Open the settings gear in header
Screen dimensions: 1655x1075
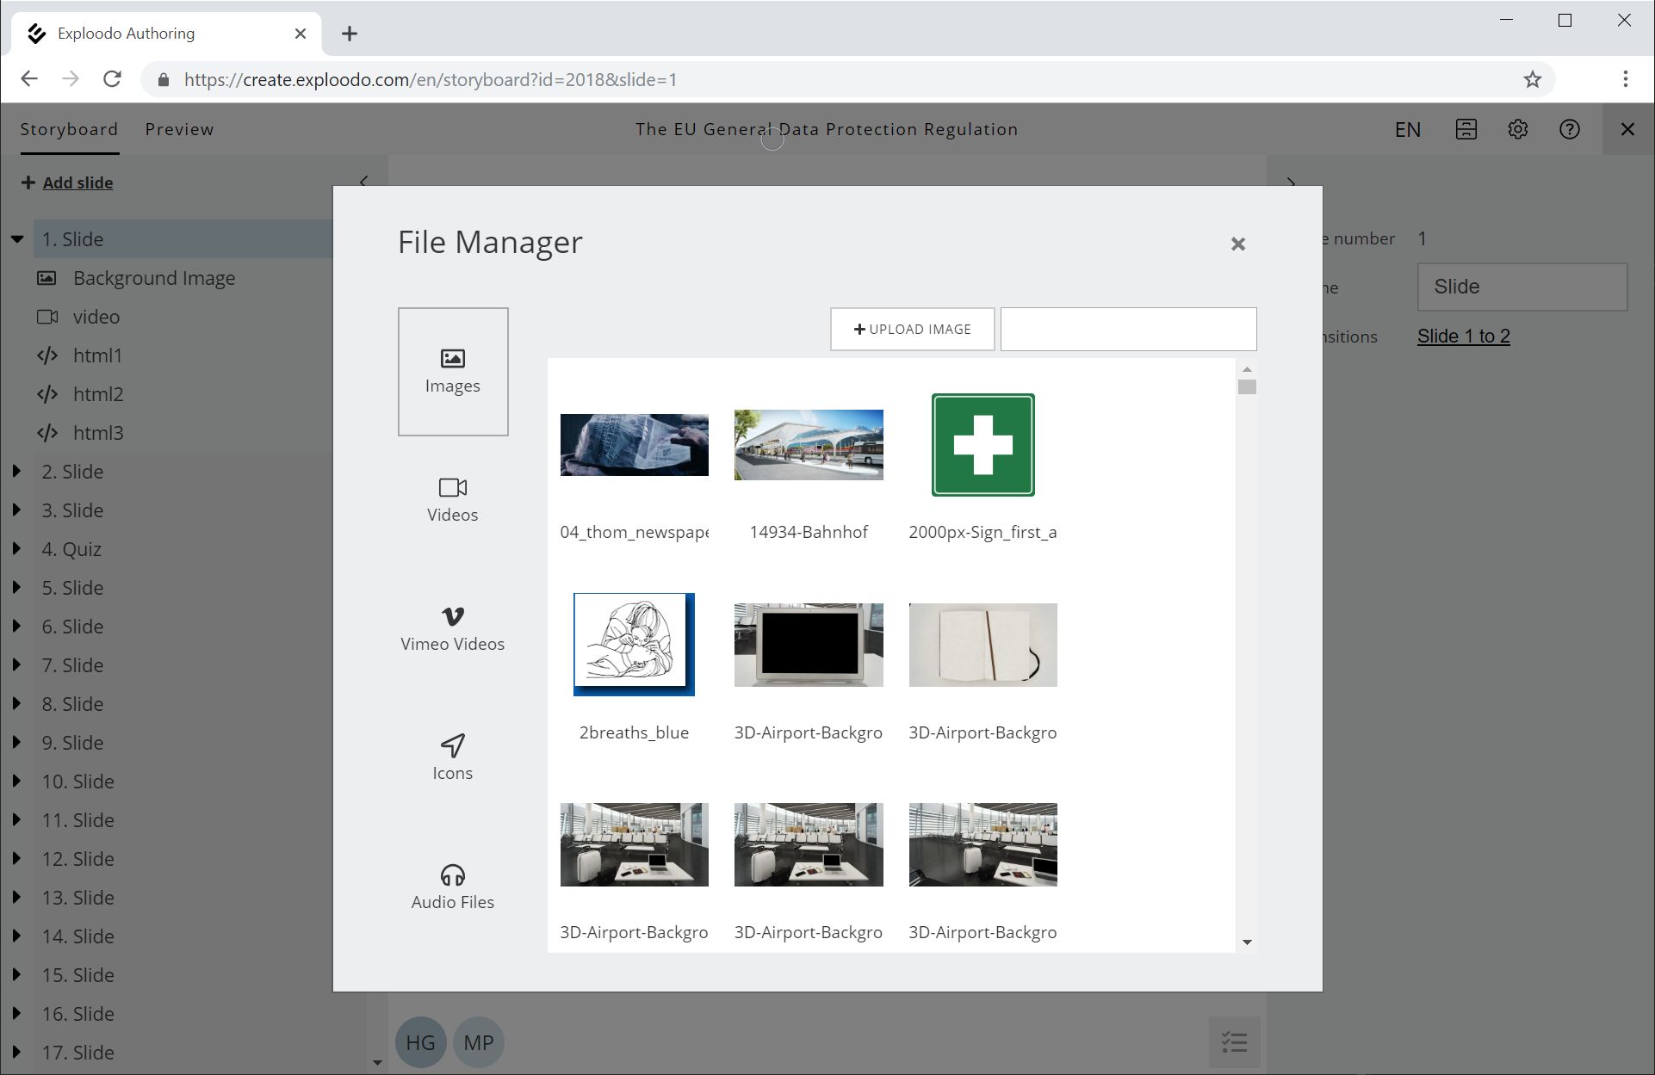click(1518, 129)
